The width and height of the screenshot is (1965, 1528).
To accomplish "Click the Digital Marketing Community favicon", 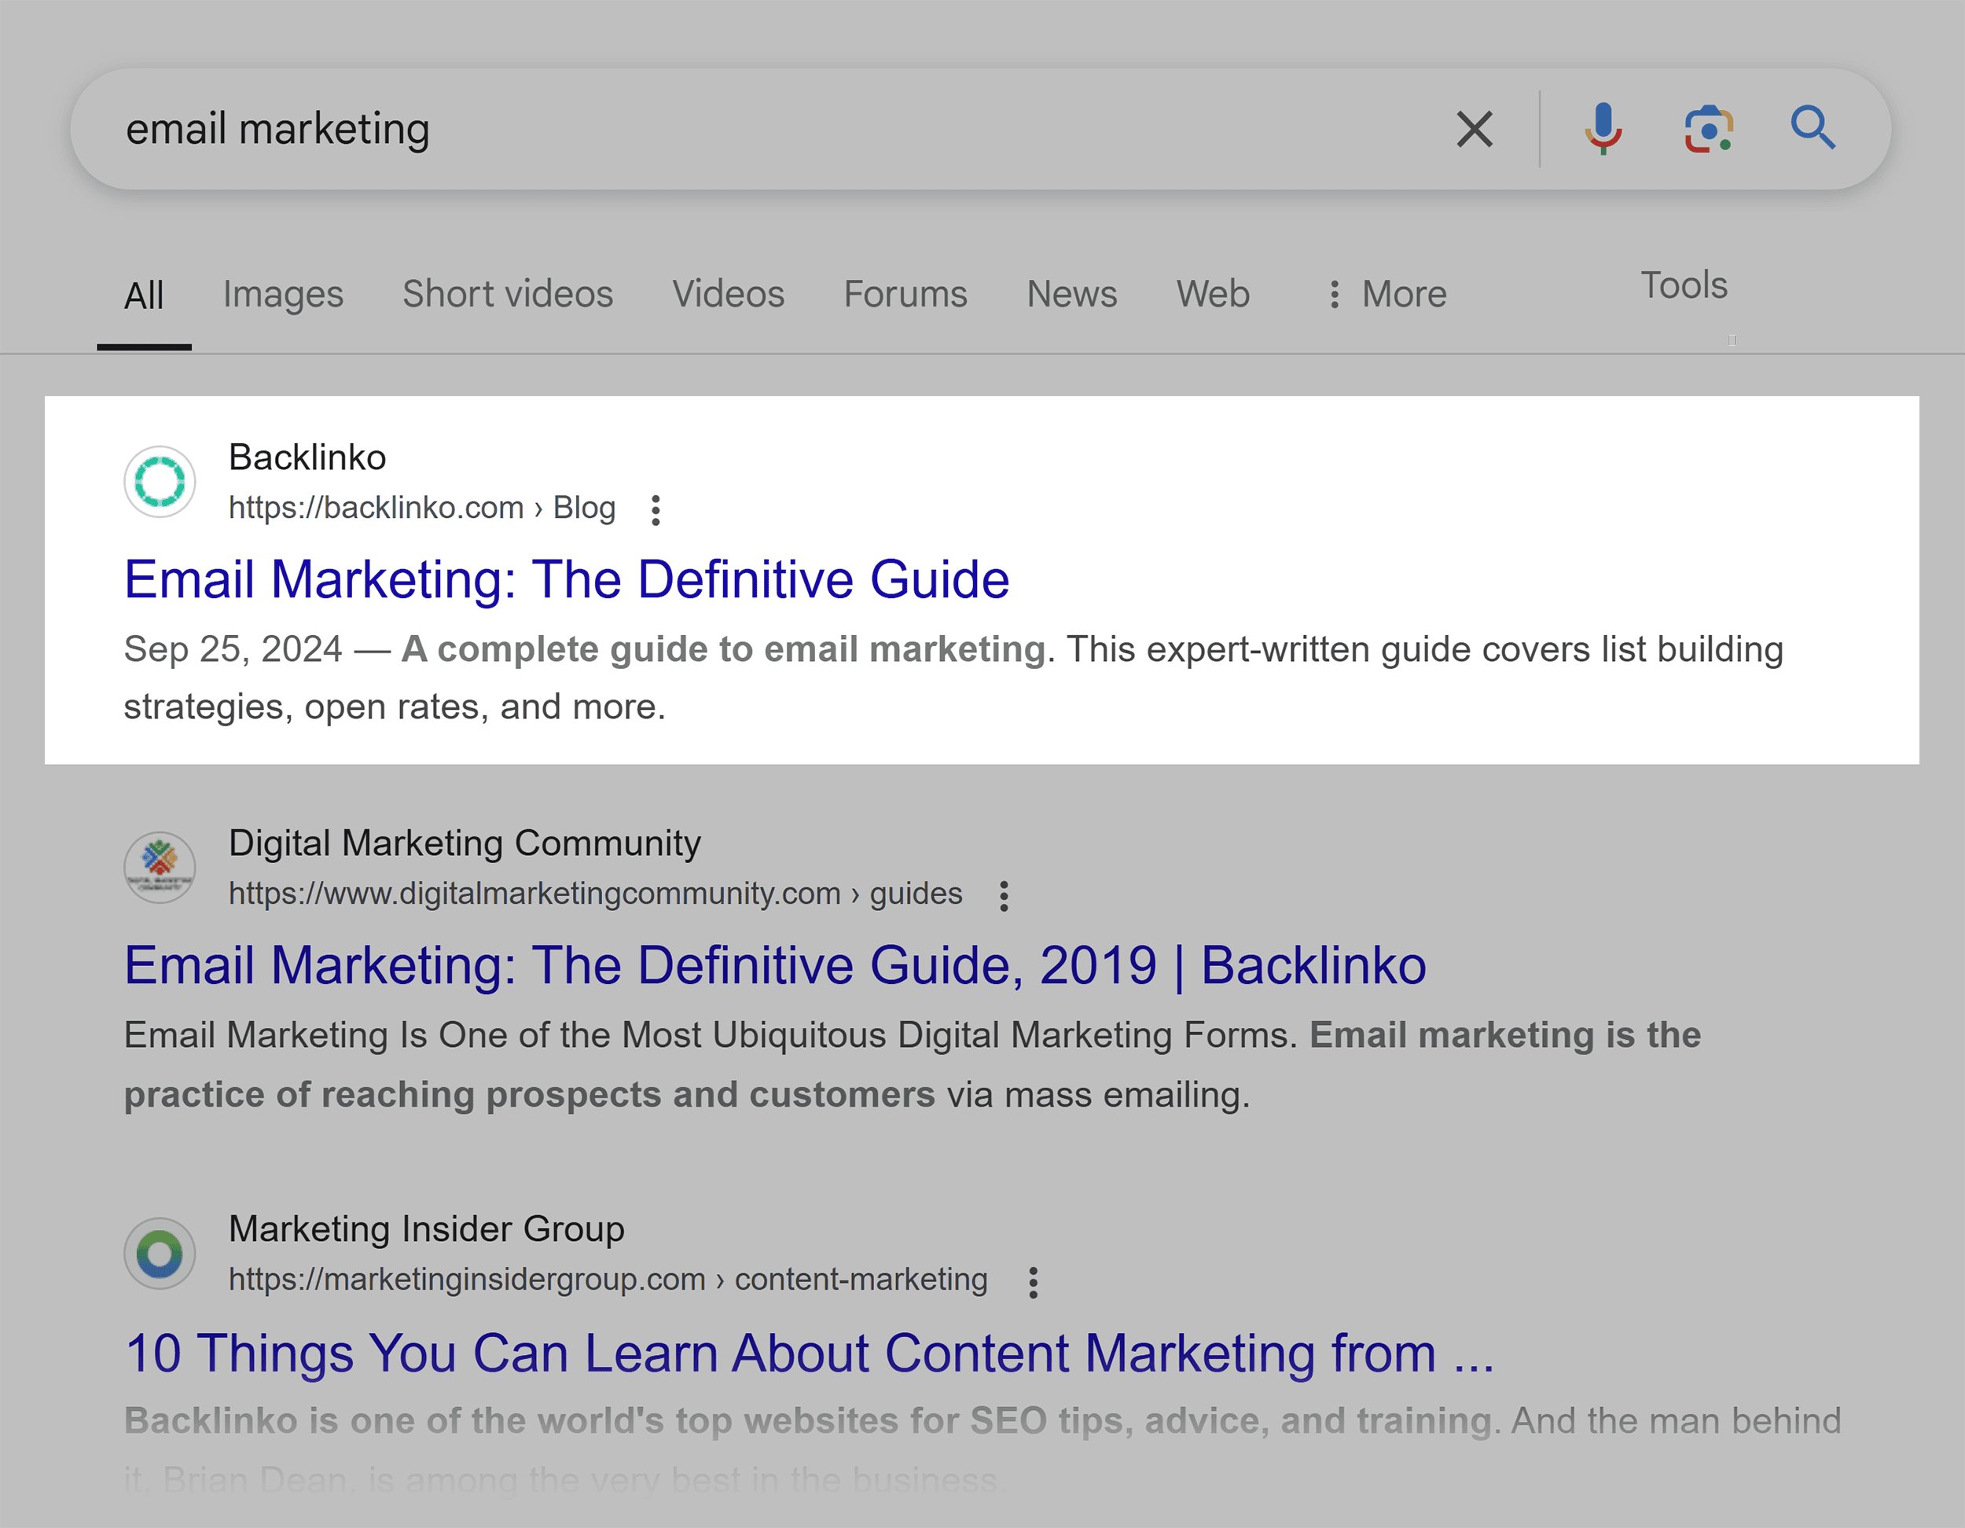I will click(x=160, y=868).
